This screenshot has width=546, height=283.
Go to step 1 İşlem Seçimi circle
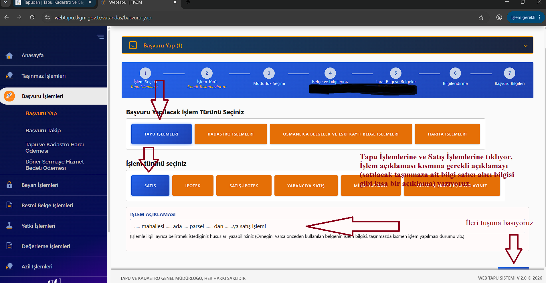point(145,73)
